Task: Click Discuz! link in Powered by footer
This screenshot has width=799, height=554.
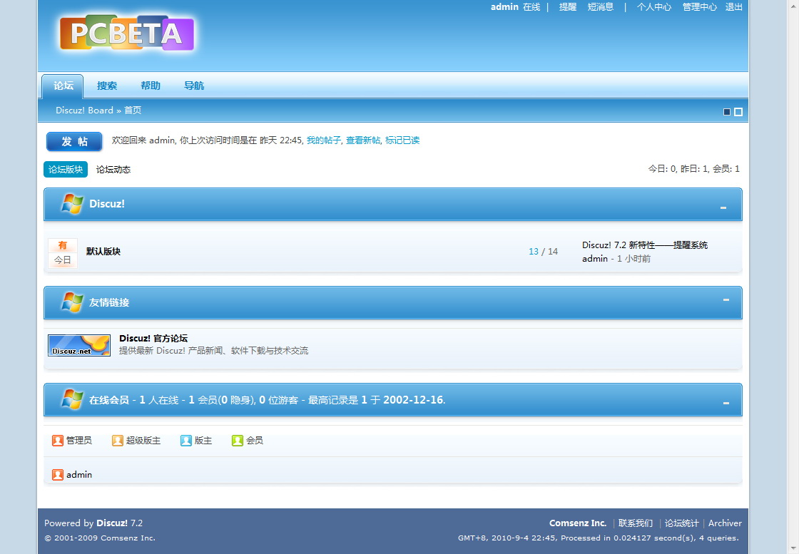Action: pos(112,523)
